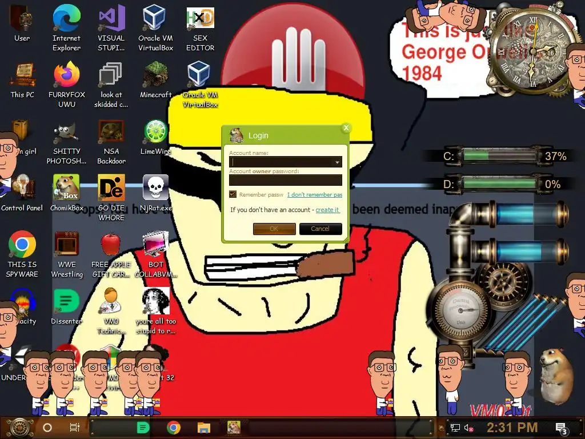Launch the ChomikBox desktop icon
The image size is (585, 439).
click(67, 193)
